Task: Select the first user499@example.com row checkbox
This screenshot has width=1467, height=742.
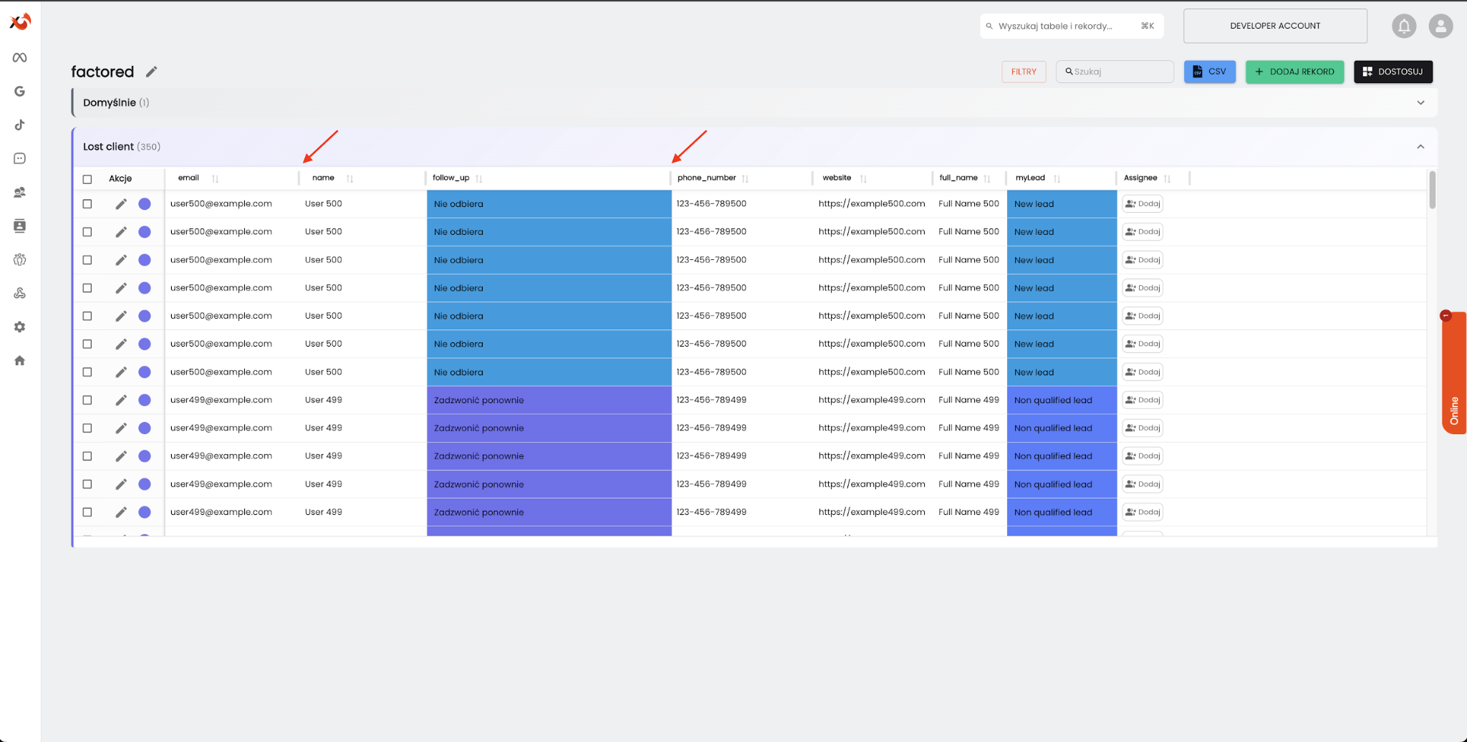Action: coord(87,400)
